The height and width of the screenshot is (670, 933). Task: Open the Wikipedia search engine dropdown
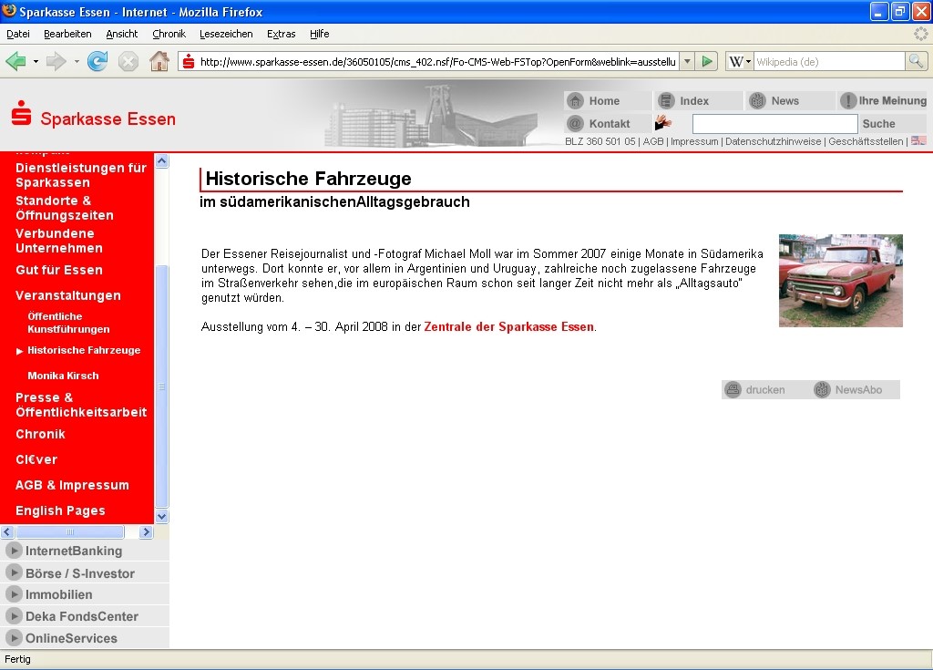coord(740,61)
